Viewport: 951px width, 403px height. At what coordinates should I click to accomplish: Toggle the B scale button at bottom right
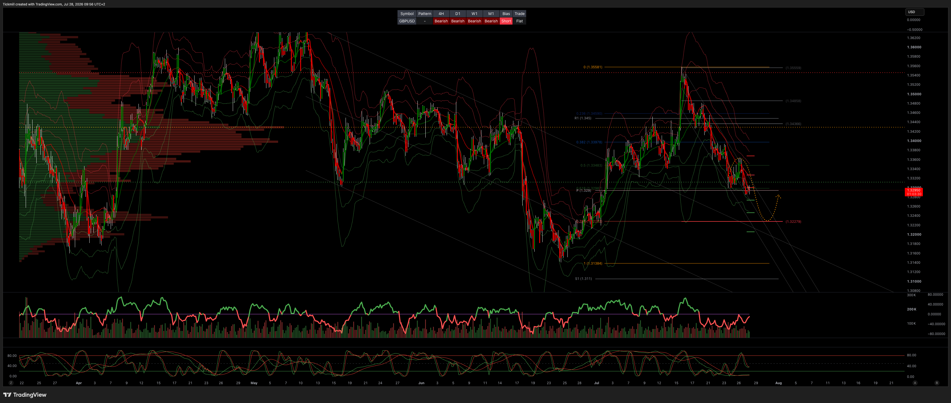[937, 383]
